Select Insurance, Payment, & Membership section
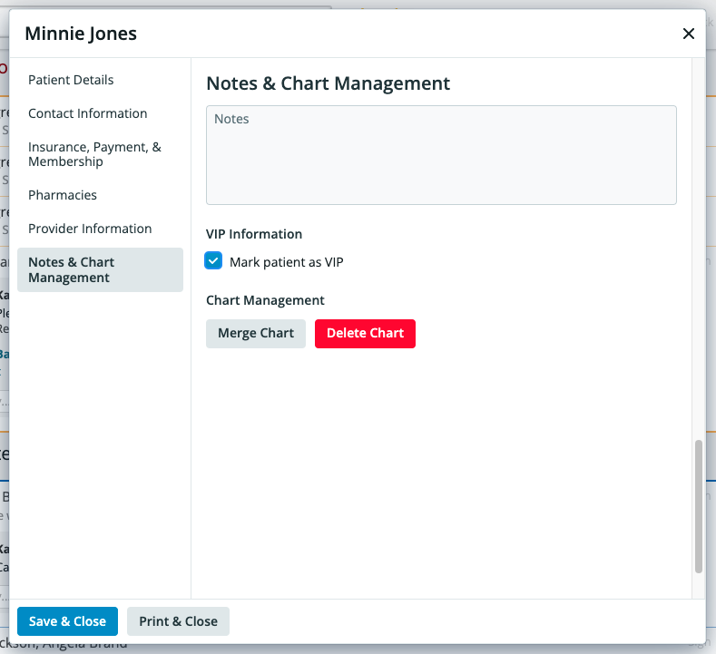The height and width of the screenshot is (654, 716). [x=94, y=154]
